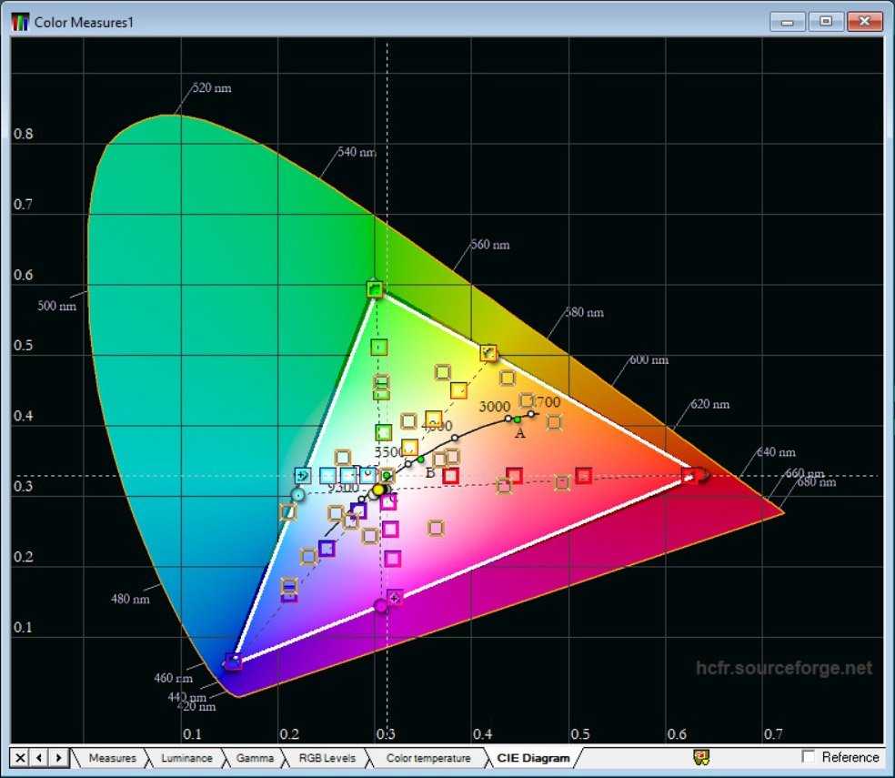Select the CIE Diagram tab
Viewport: 895px width, 778px height.
(533, 758)
